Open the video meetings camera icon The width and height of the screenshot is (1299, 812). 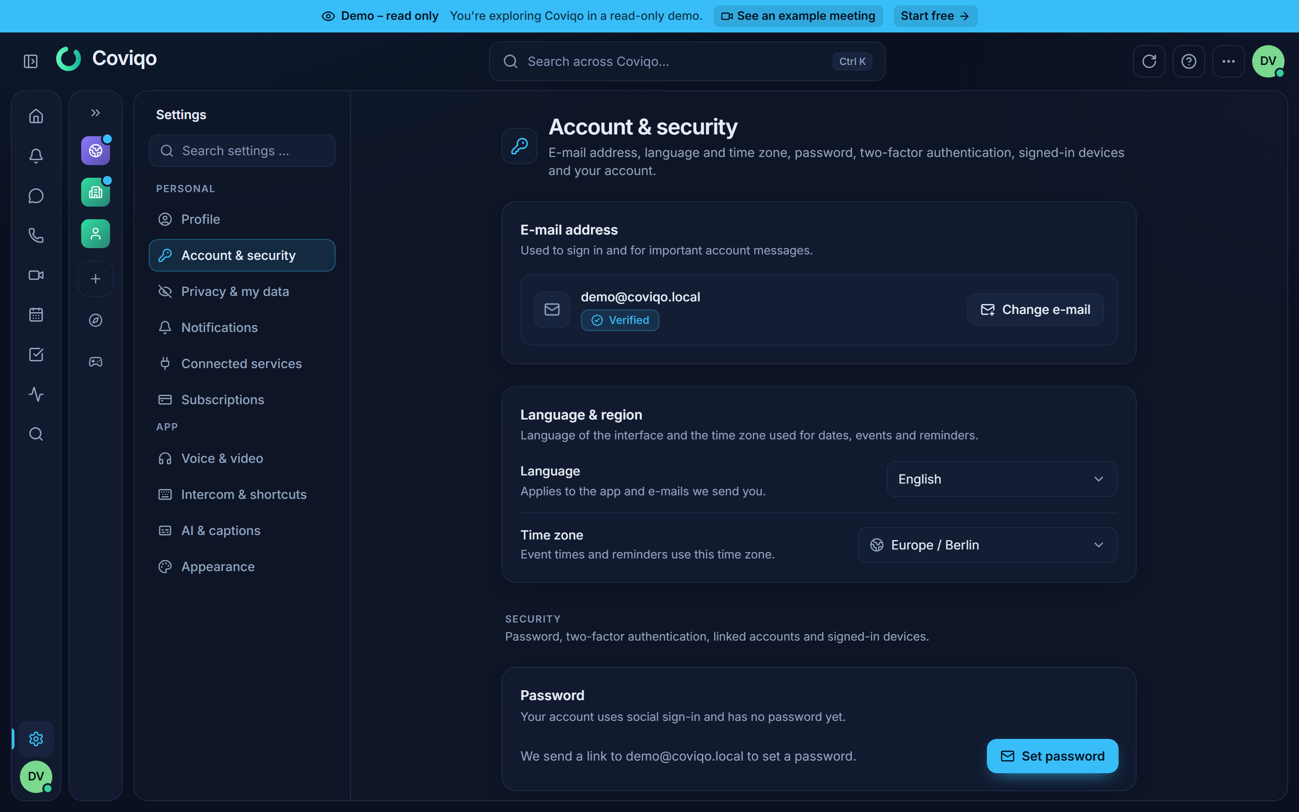36,275
